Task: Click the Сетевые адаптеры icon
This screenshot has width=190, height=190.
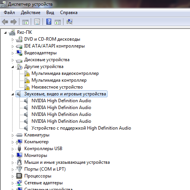Action: (x=19, y=183)
